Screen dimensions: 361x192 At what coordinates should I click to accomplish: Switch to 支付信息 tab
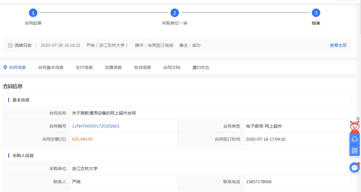(84, 67)
